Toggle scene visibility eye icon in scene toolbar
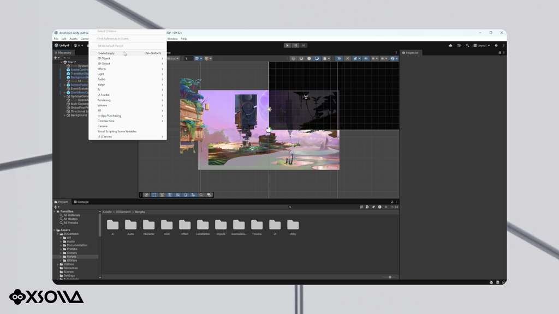 [x=365, y=58]
